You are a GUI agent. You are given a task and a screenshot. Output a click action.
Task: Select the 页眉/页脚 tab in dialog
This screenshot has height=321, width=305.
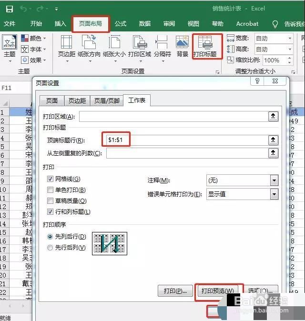pos(107,100)
